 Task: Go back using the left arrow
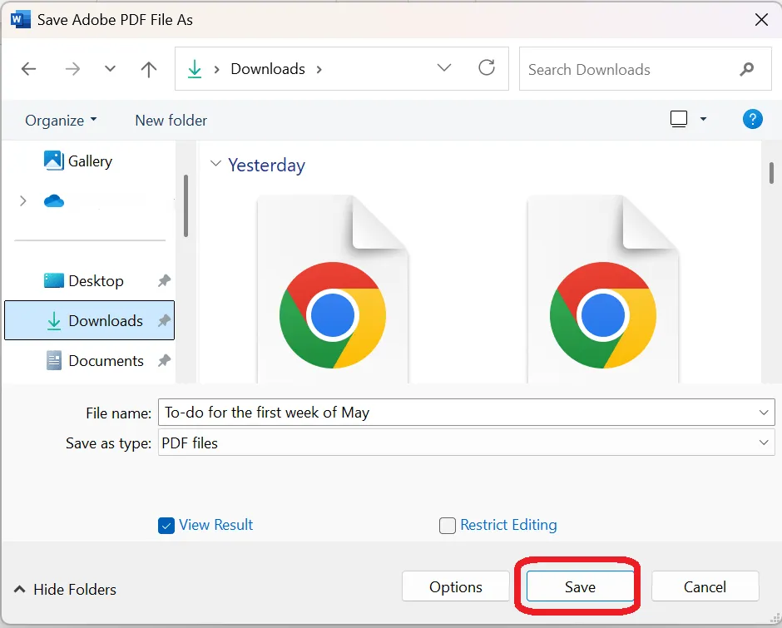pos(28,69)
